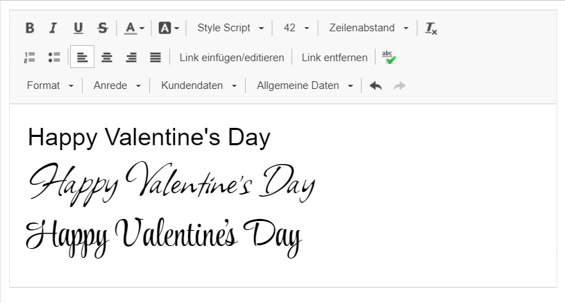The height and width of the screenshot is (303, 565).
Task: Click Link einfügen/editieren button
Action: tap(232, 57)
